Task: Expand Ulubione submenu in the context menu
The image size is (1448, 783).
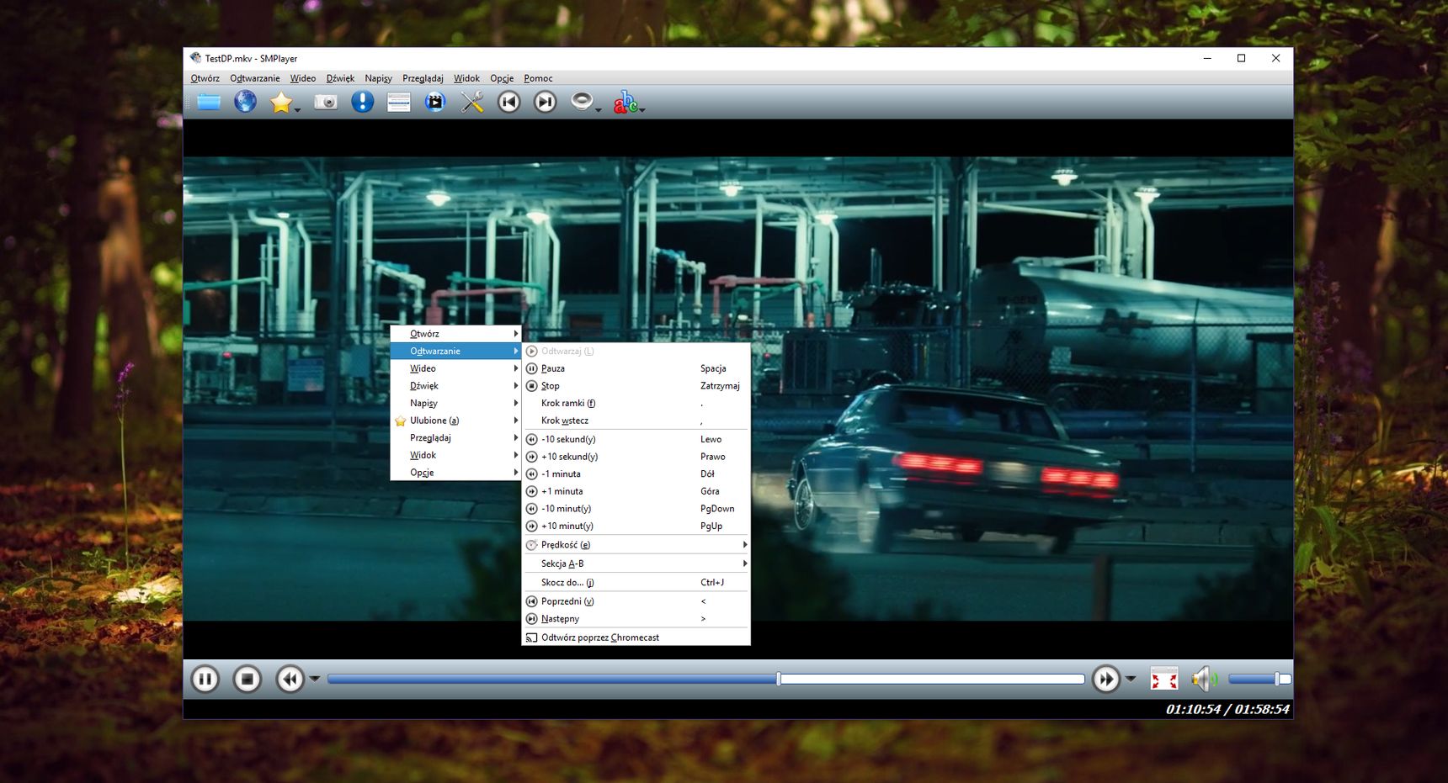Action: (x=455, y=421)
